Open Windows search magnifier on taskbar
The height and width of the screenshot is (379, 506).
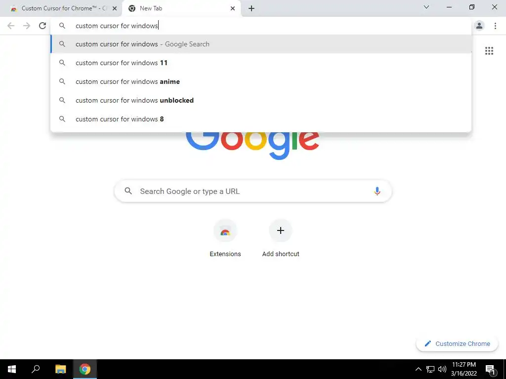pos(36,369)
